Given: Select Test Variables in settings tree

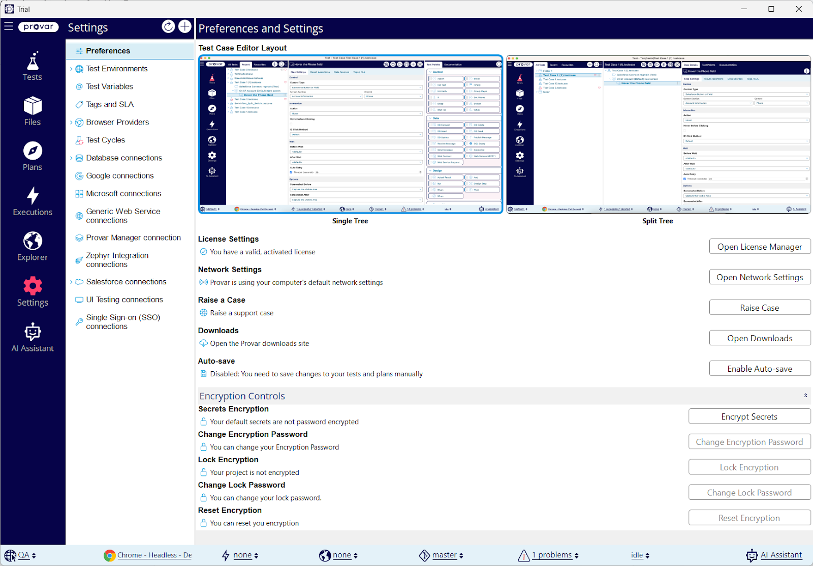Looking at the screenshot, I should (x=109, y=86).
